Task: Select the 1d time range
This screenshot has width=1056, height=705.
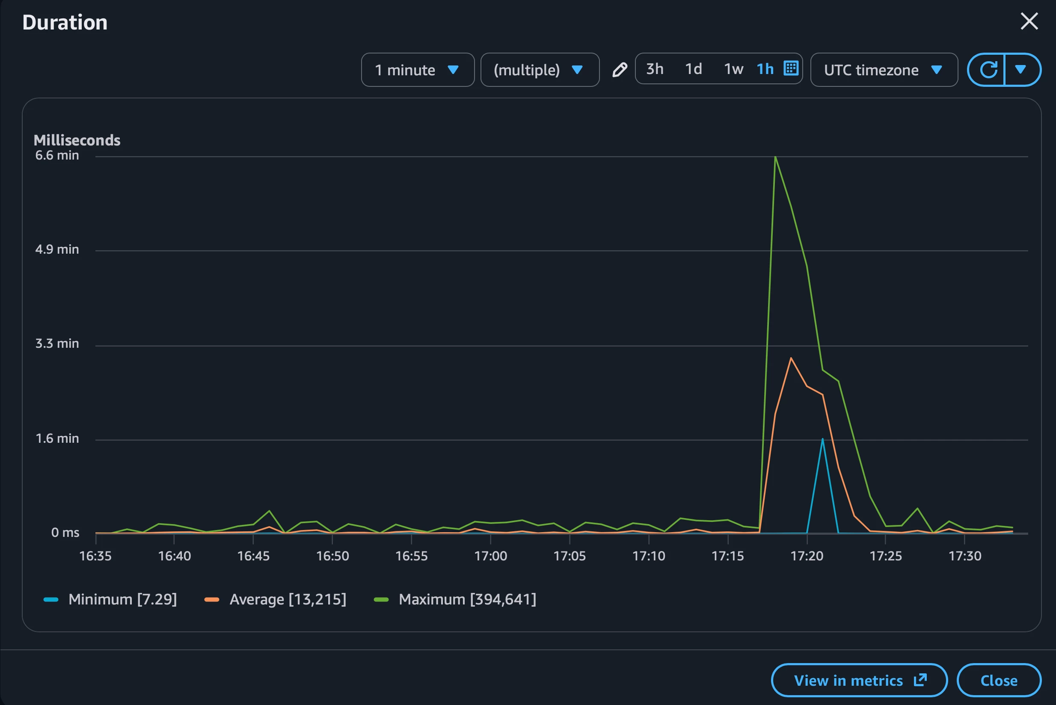Action: [693, 69]
